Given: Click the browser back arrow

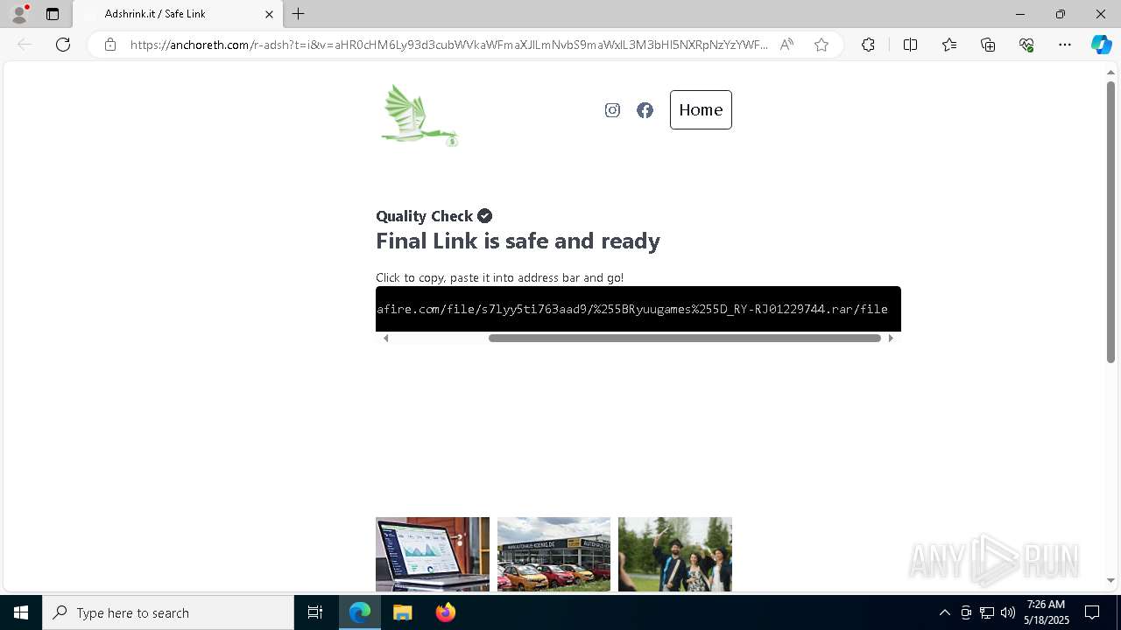Looking at the screenshot, I should point(25,45).
